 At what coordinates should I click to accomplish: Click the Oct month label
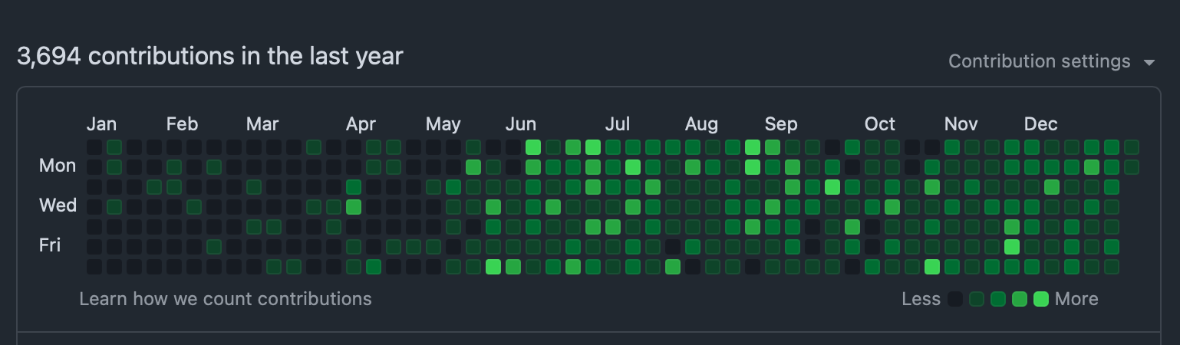(x=880, y=124)
